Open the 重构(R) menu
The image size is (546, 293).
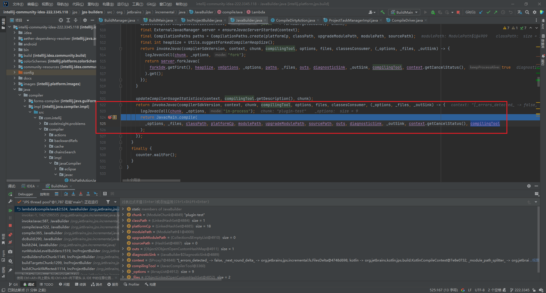(x=93, y=4)
